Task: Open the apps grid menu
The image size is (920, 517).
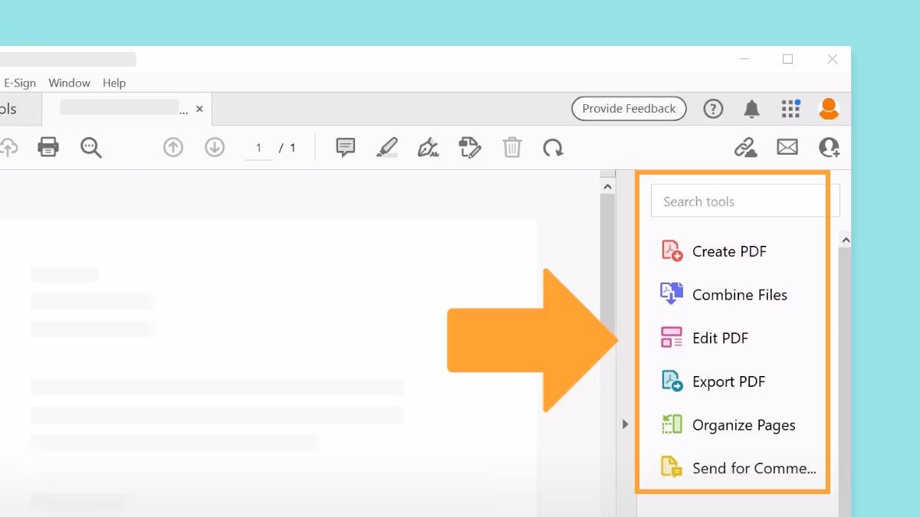Action: pyautogui.click(x=790, y=109)
